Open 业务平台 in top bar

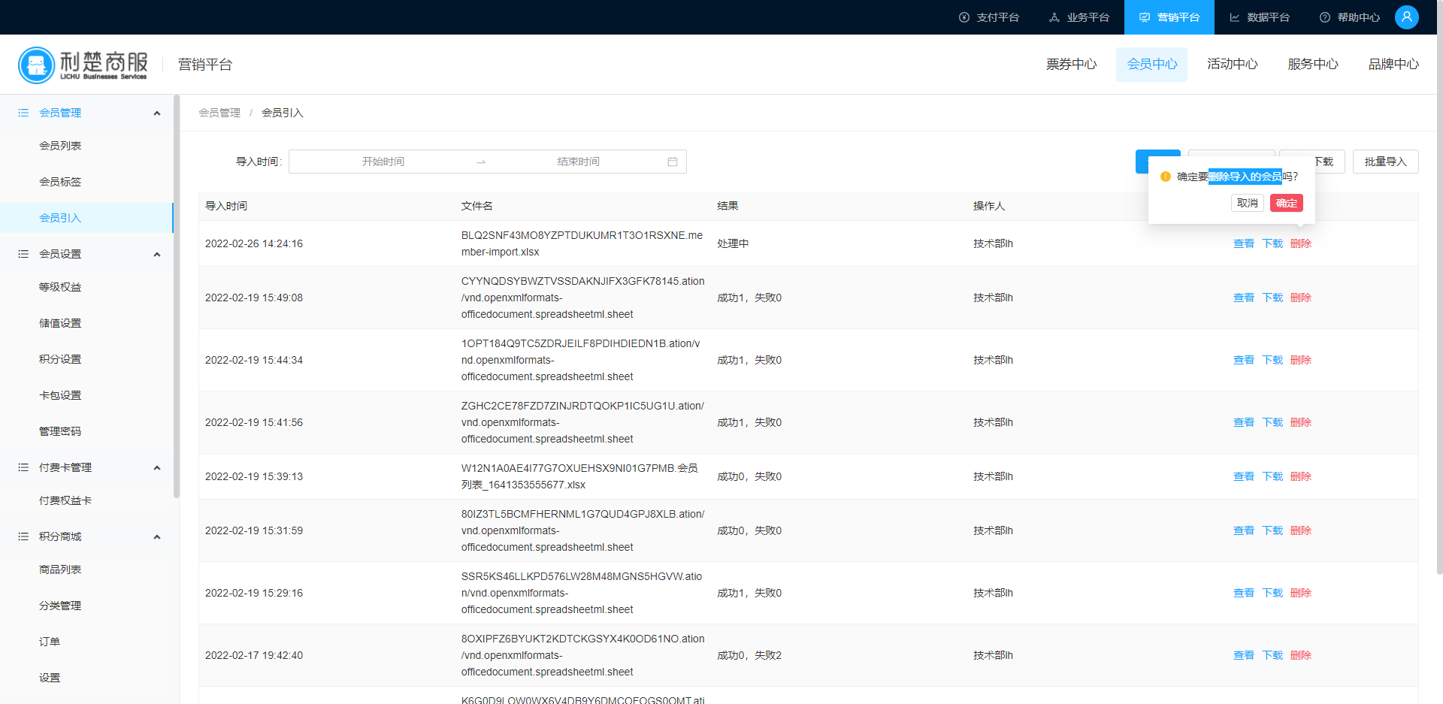tap(1079, 17)
